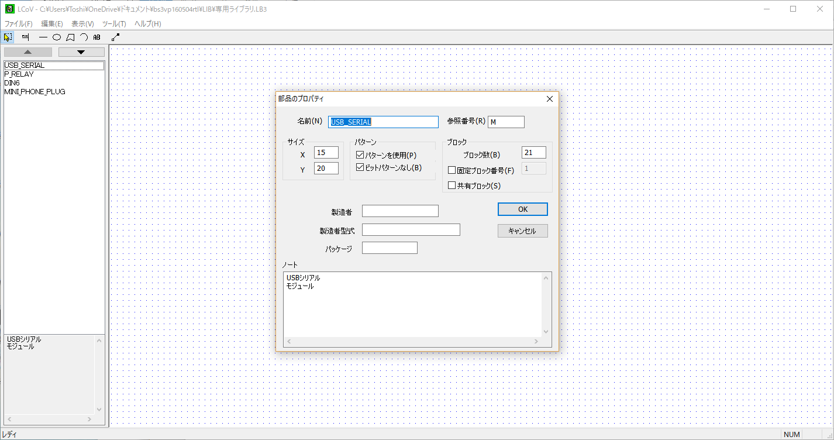Select the polygon drawing tool
Image resolution: width=834 pixels, height=440 pixels.
pos(70,37)
